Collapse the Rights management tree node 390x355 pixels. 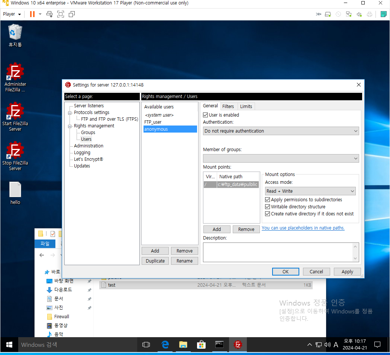pyautogui.click(x=70, y=126)
